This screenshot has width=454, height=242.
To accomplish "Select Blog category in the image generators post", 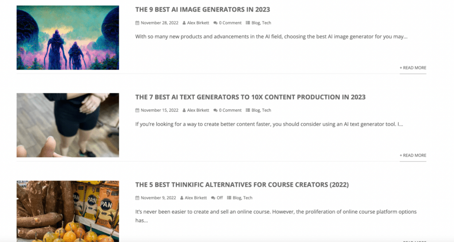I will [x=256, y=23].
